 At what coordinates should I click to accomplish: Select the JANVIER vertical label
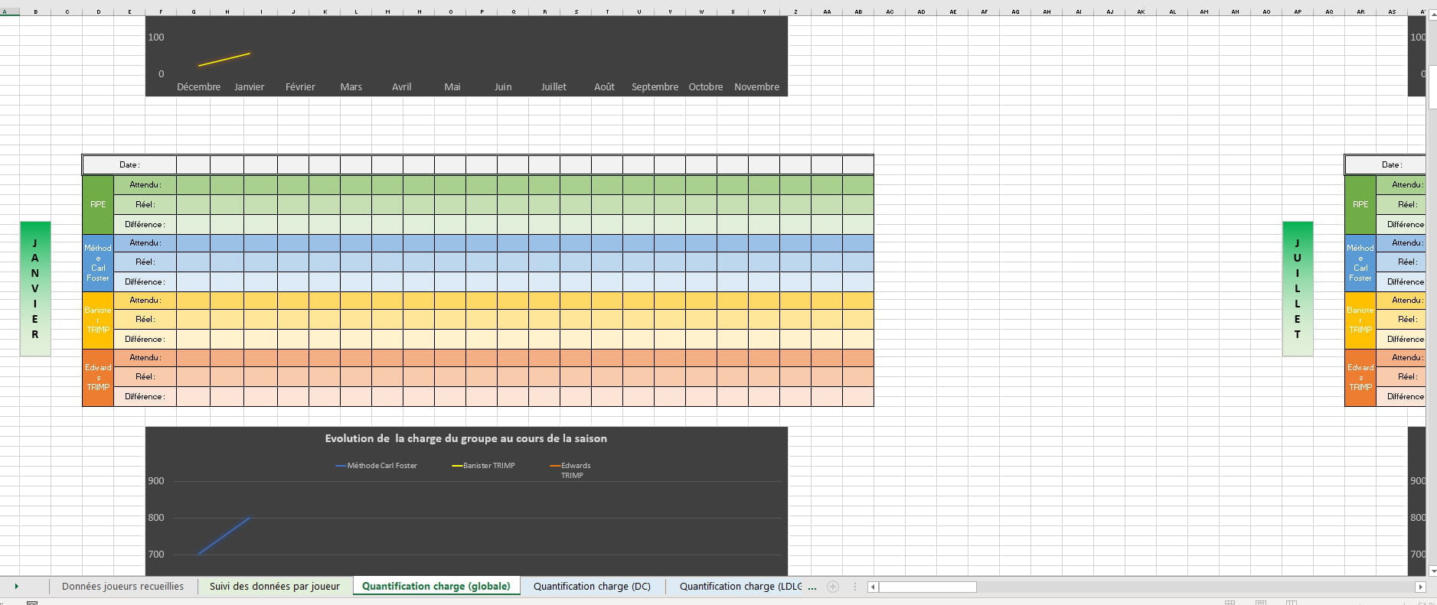[35, 289]
